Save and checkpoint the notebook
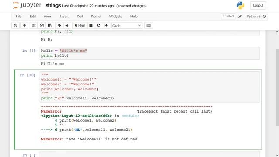Screen dimensions: 279x157 16,25
